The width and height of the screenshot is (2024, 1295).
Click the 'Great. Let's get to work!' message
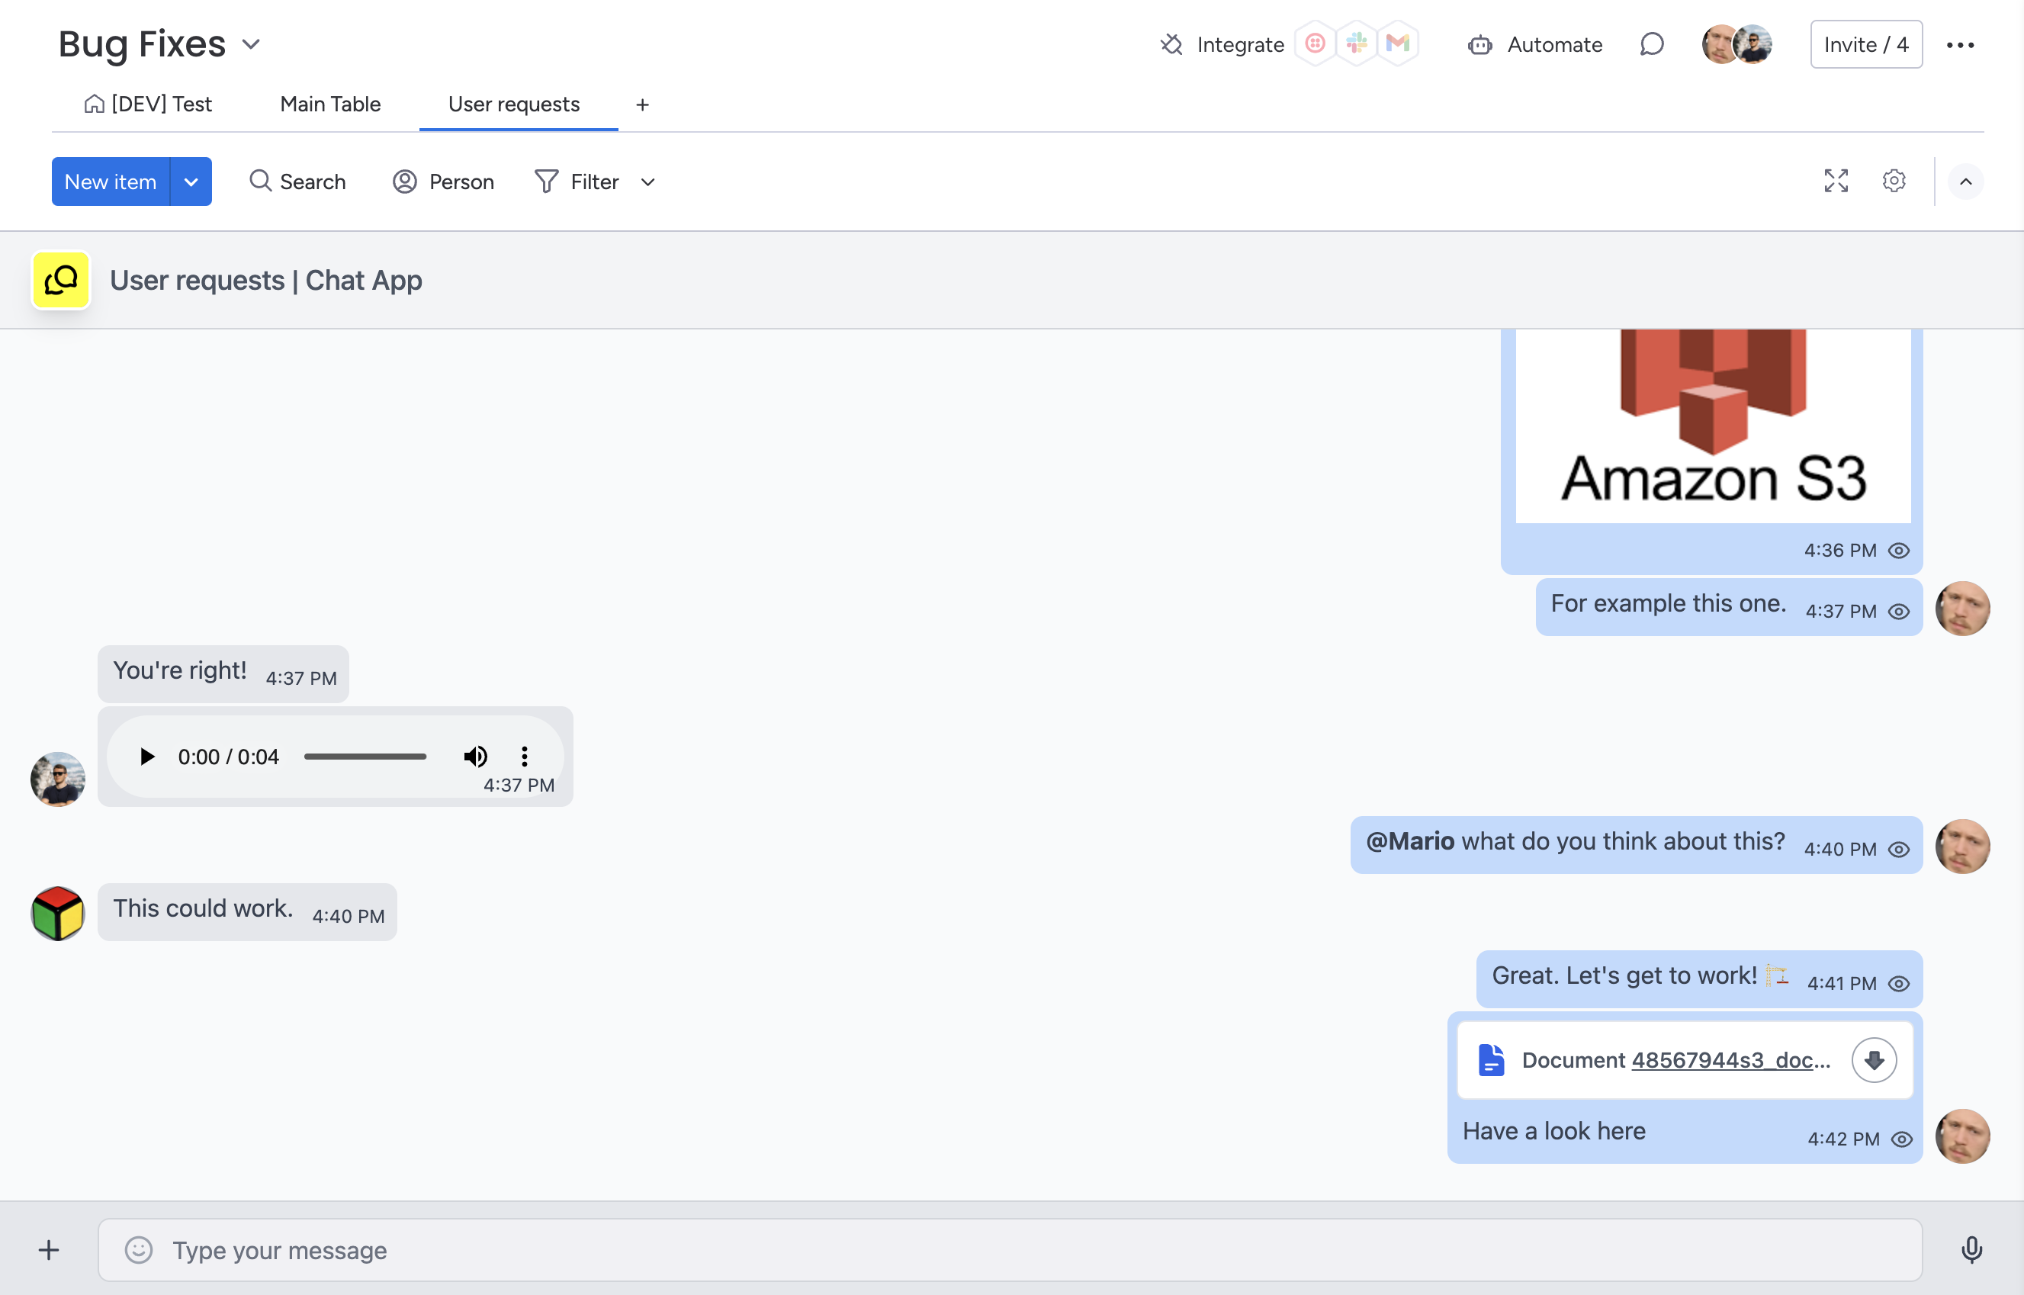pyautogui.click(x=1698, y=980)
